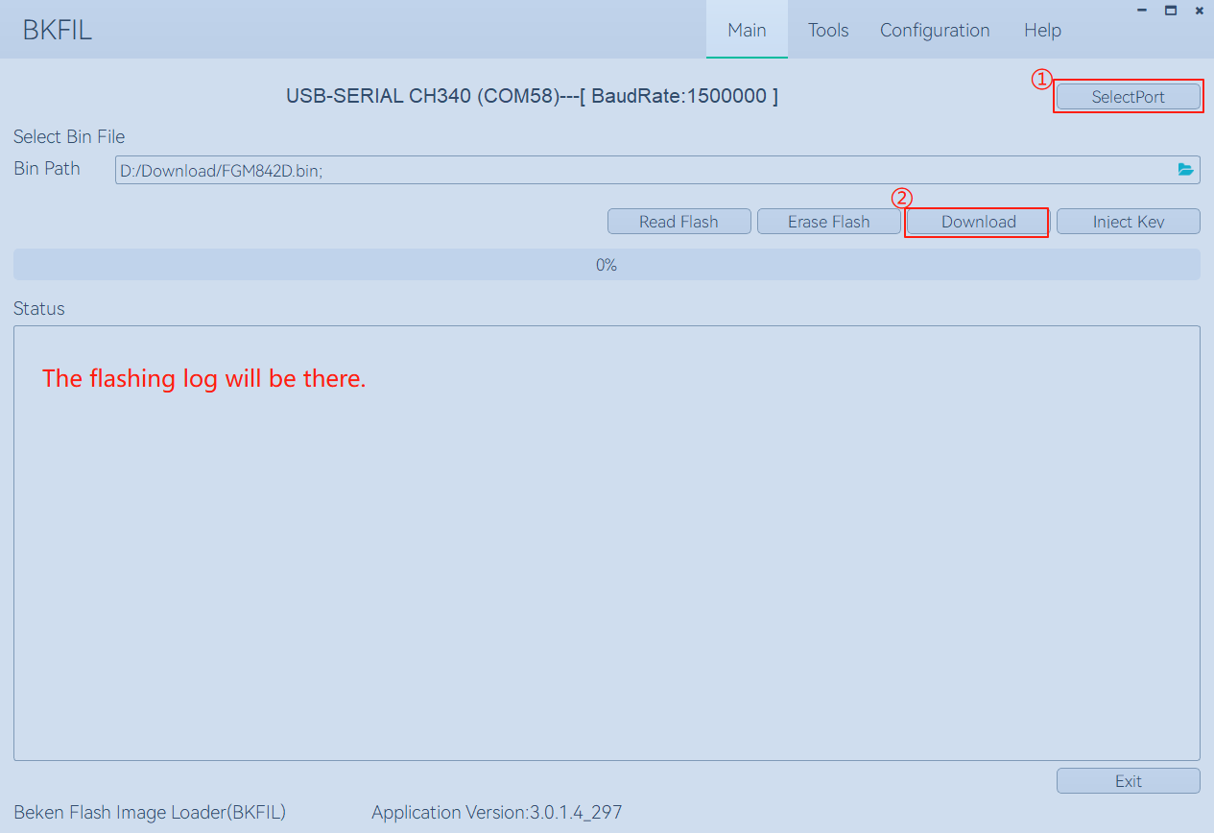
Task: Switch to the Main tab
Action: click(747, 30)
